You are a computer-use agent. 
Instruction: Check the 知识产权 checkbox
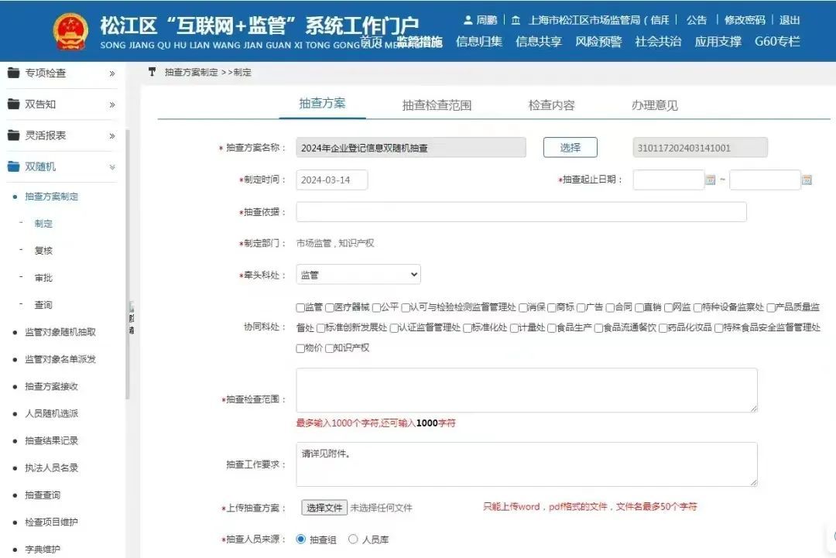click(330, 348)
